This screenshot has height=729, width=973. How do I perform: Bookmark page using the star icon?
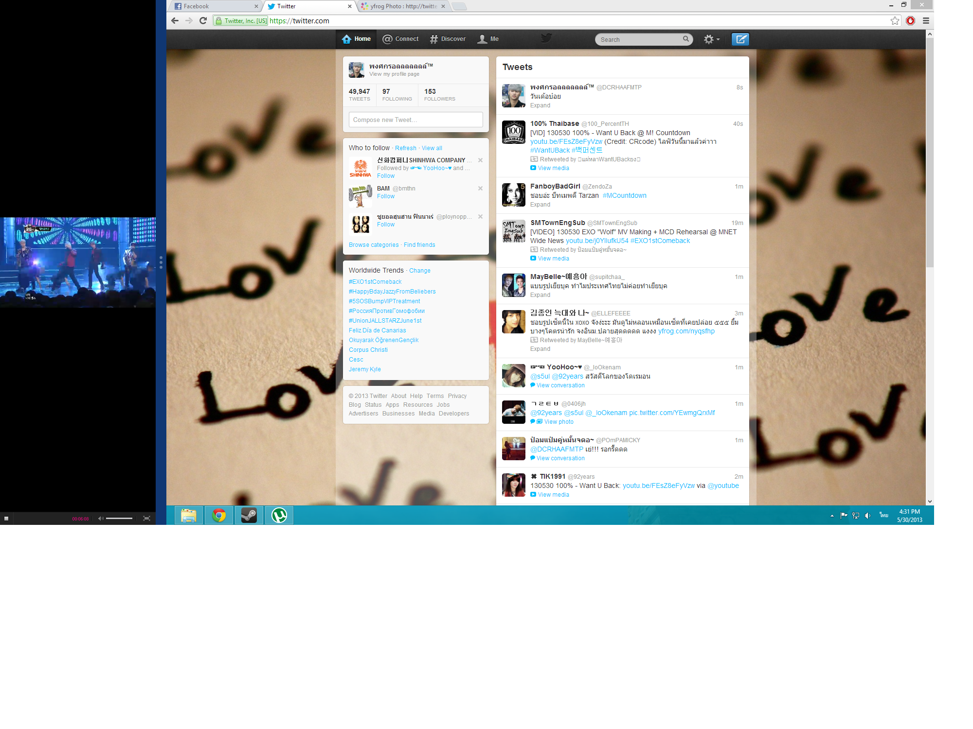click(895, 20)
